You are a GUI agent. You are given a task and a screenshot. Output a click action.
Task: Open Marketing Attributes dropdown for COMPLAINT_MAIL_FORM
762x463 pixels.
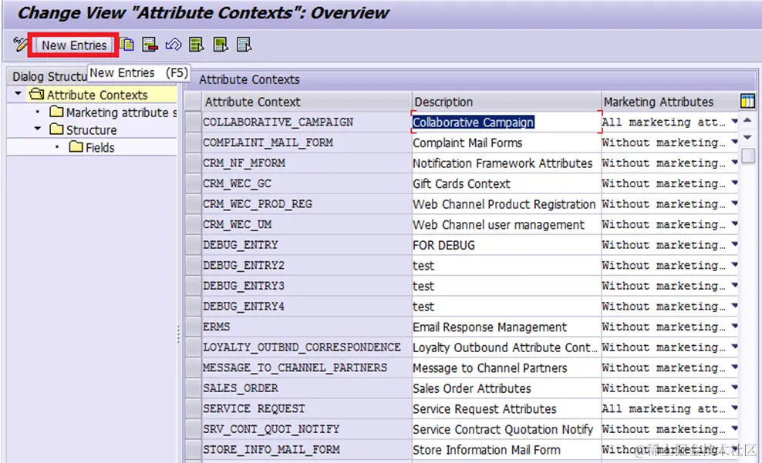[x=734, y=142]
